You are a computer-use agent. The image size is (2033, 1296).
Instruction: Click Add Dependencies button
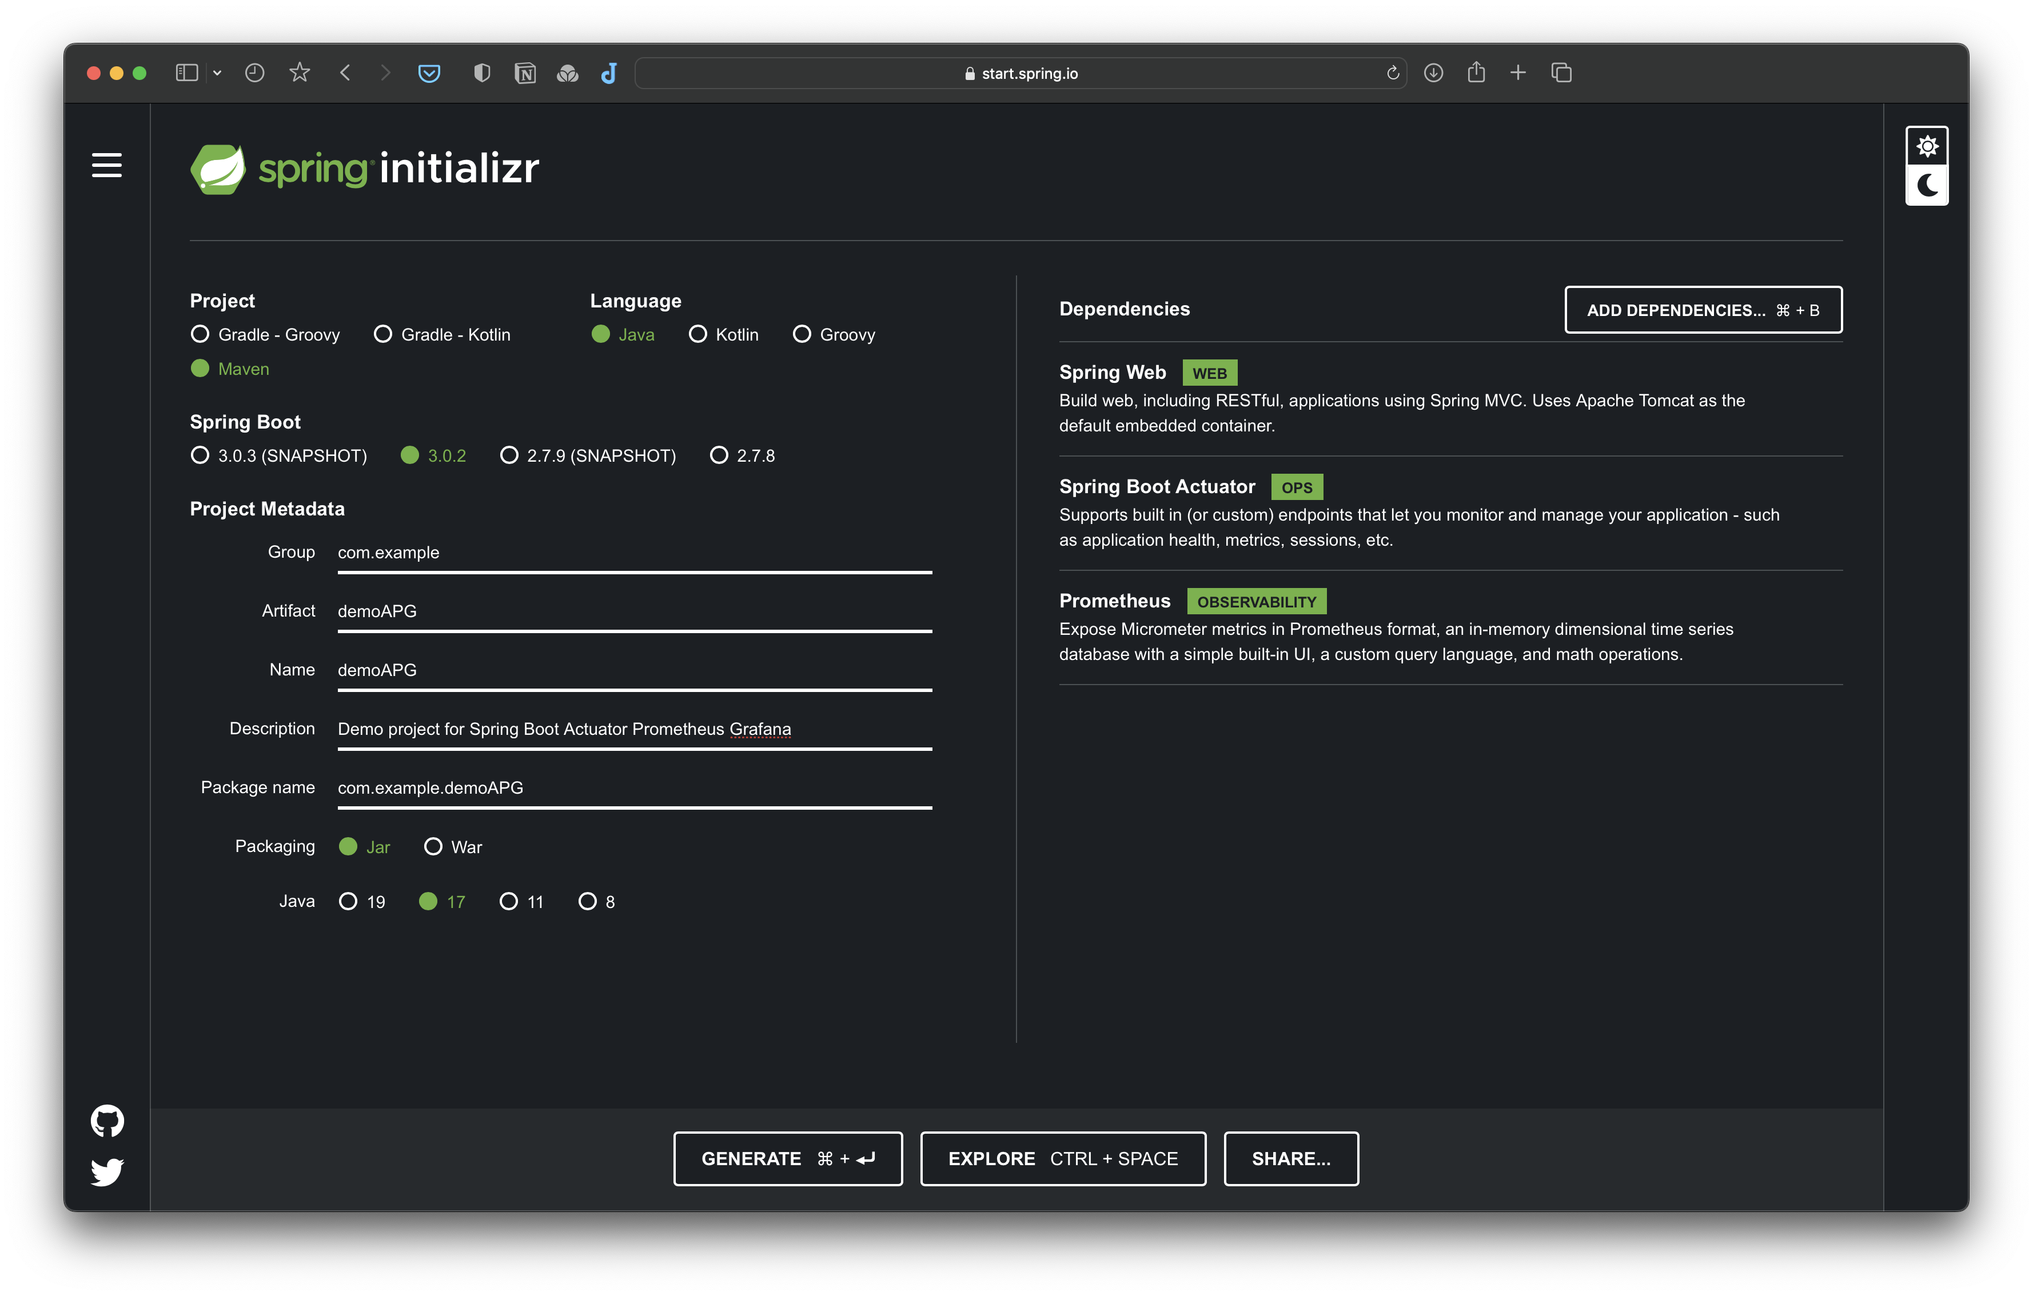[1702, 310]
